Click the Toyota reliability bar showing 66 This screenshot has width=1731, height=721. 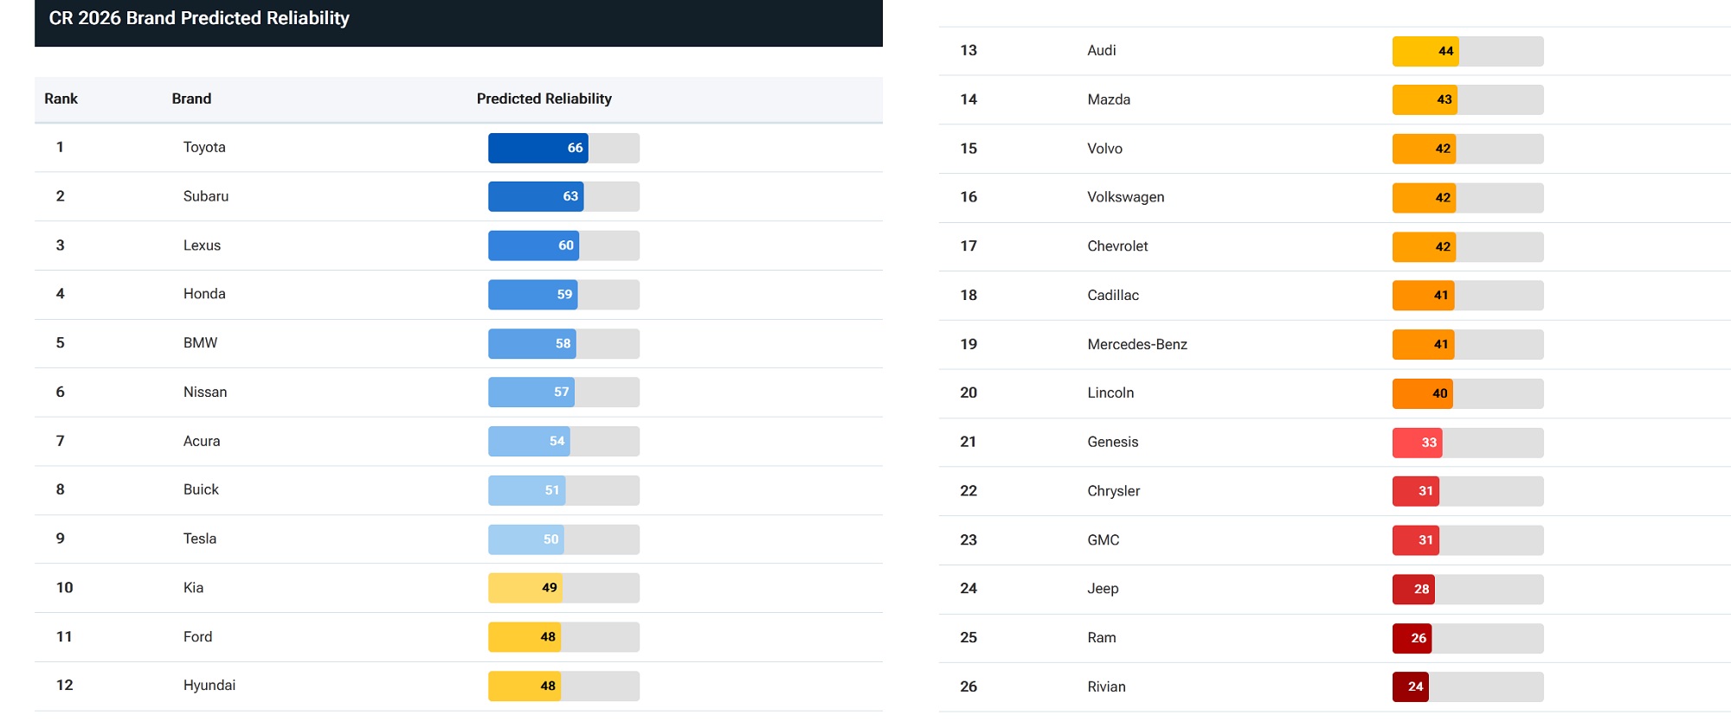[x=538, y=148]
